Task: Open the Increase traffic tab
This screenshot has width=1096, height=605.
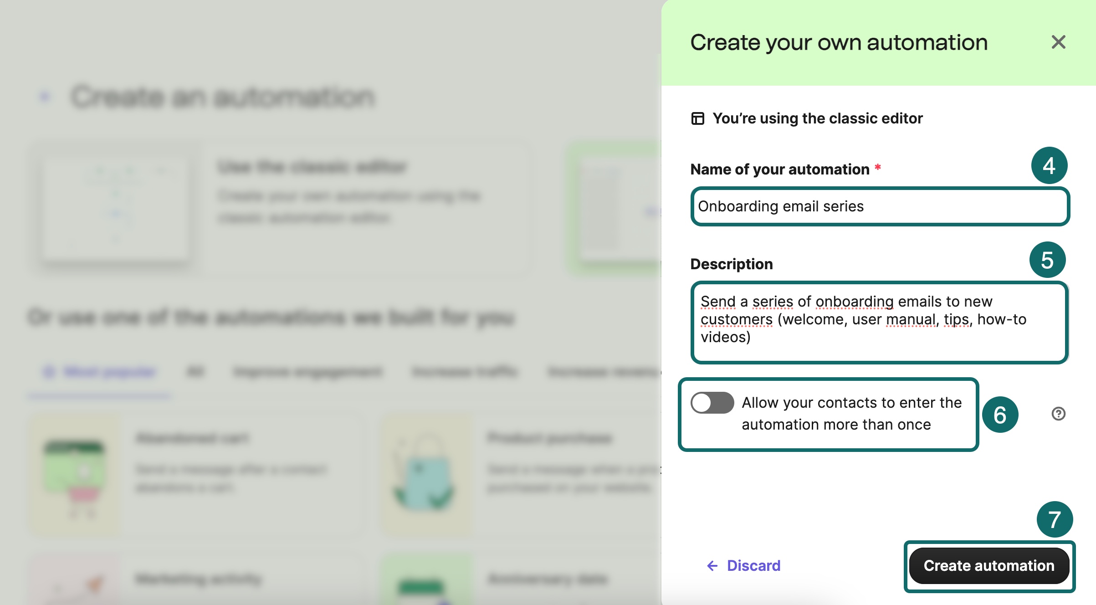Action: (x=465, y=372)
